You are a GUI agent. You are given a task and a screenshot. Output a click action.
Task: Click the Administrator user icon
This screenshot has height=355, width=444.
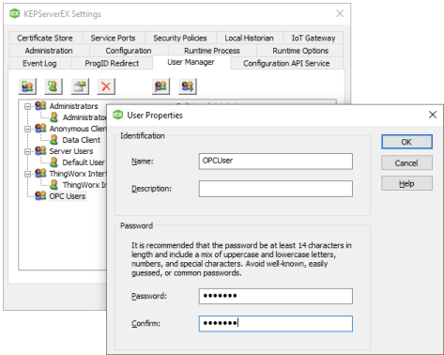[x=54, y=117]
